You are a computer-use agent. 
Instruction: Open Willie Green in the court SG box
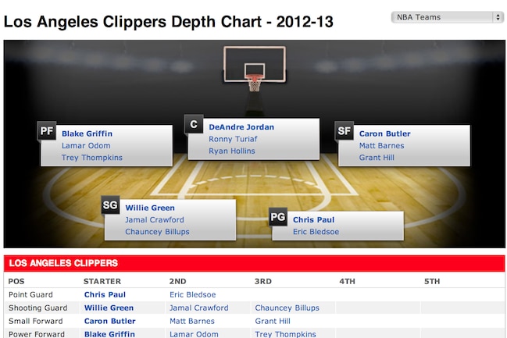coord(150,208)
